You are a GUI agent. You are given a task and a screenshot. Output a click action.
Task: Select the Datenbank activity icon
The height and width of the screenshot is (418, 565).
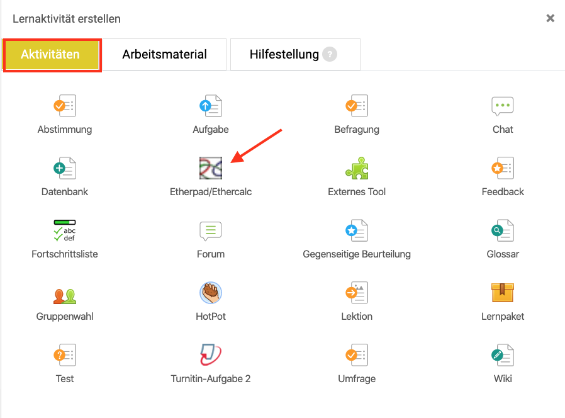pyautogui.click(x=64, y=169)
